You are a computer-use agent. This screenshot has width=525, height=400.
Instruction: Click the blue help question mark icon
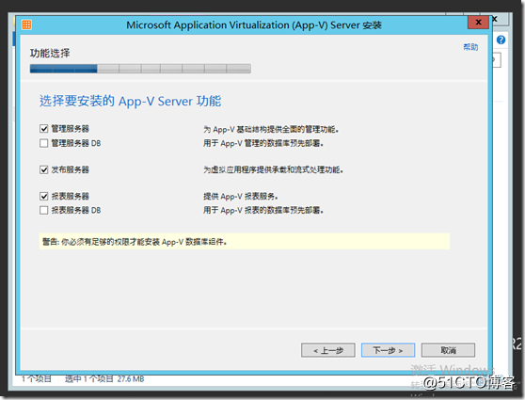coord(501,40)
